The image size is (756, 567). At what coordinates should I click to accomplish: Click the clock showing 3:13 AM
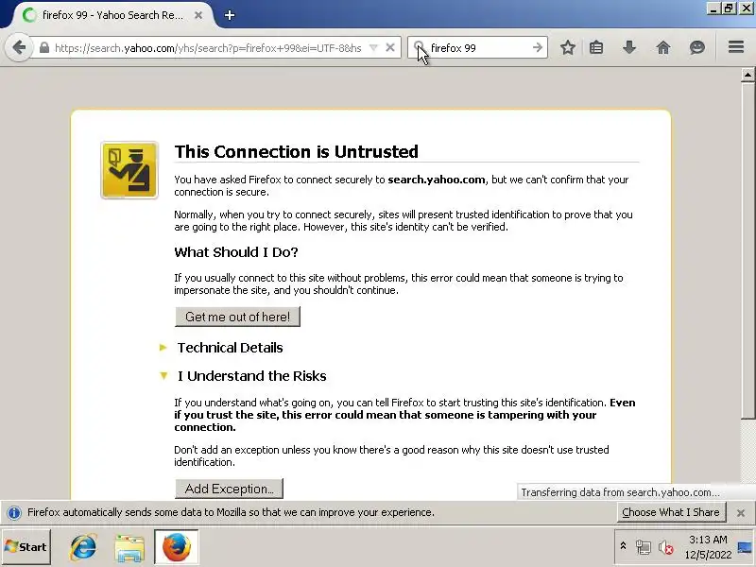pos(707,539)
